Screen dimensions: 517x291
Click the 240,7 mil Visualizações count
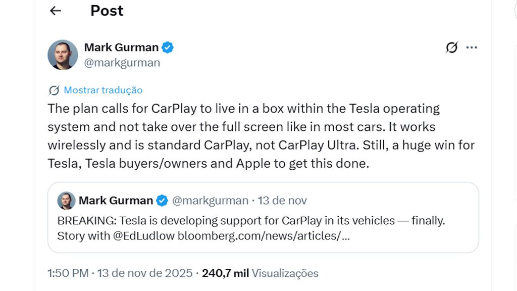coord(260,273)
